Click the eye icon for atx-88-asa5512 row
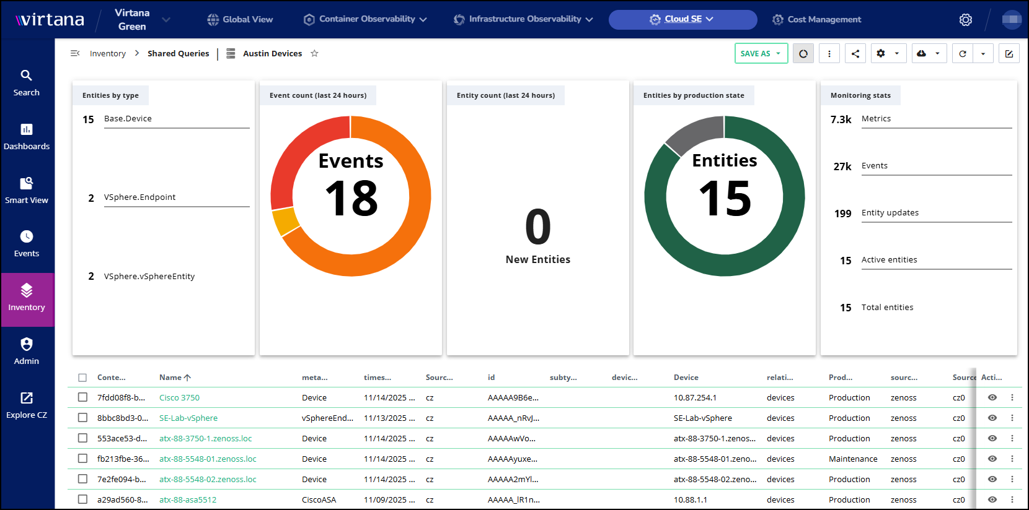The width and height of the screenshot is (1029, 510). (992, 499)
